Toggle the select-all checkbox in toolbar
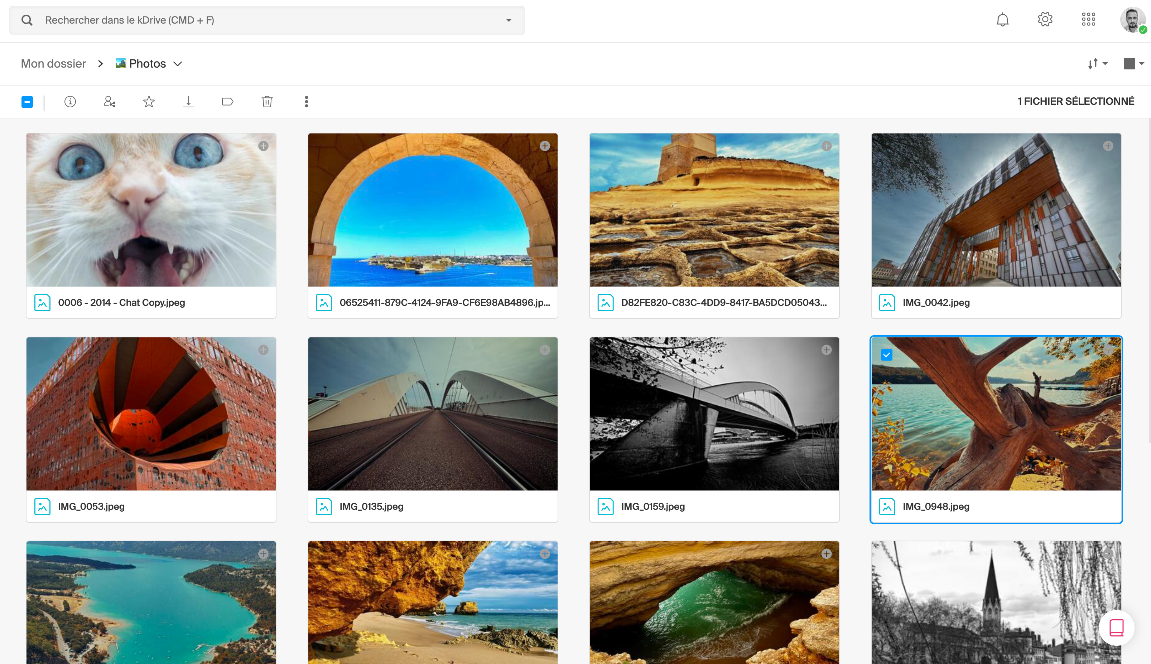1151x664 pixels. click(27, 102)
